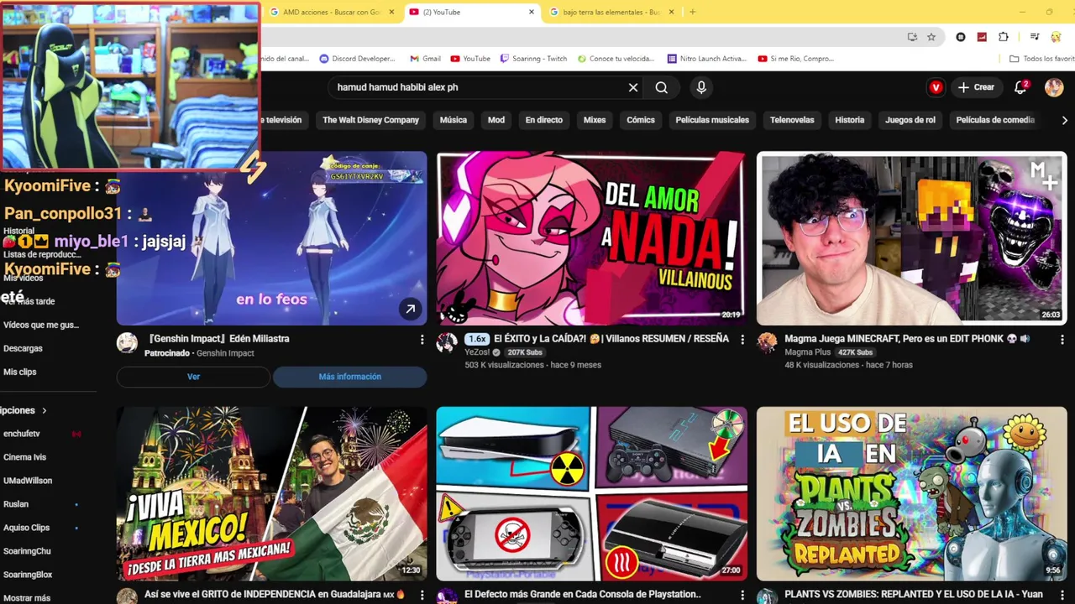Open the Si me Rio, Compro bookmark
The width and height of the screenshot is (1075, 604).
(796, 59)
